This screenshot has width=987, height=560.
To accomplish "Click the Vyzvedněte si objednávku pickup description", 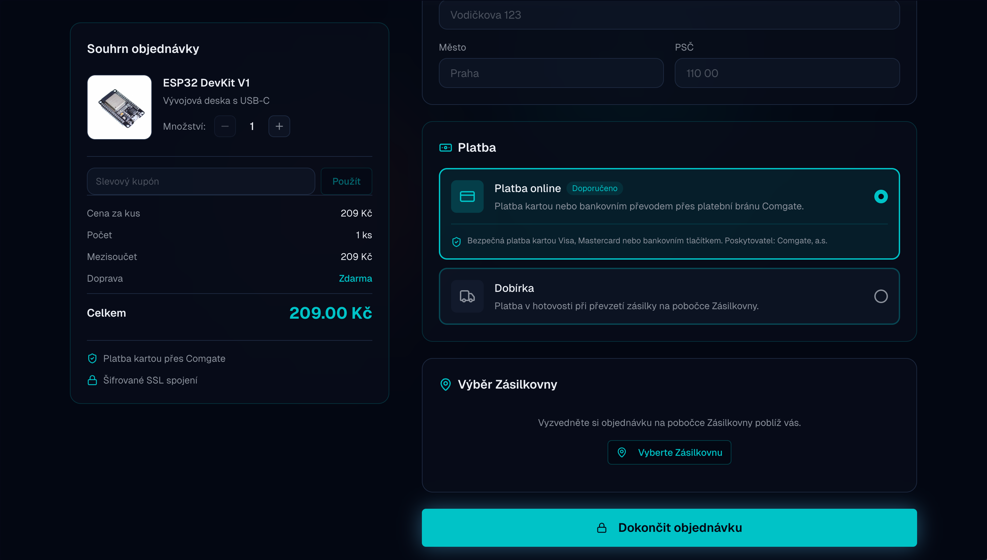I will click(x=669, y=423).
